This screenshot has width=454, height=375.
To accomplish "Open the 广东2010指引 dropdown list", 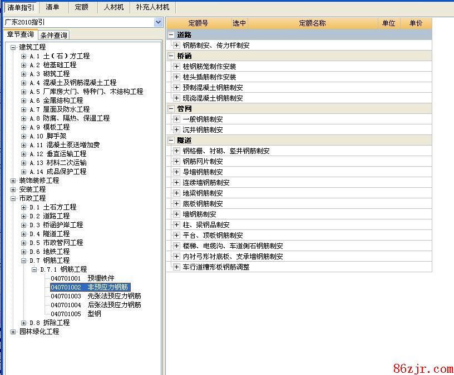I will (158, 22).
